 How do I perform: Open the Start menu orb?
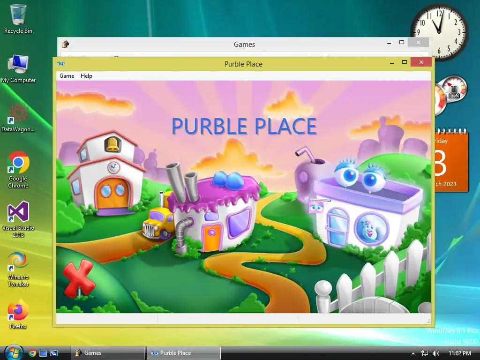pyautogui.click(x=13, y=352)
